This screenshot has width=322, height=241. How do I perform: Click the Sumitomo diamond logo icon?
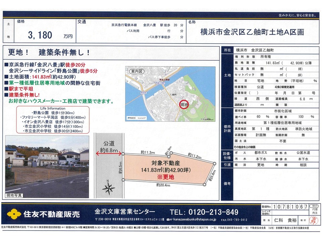click(x=14, y=214)
